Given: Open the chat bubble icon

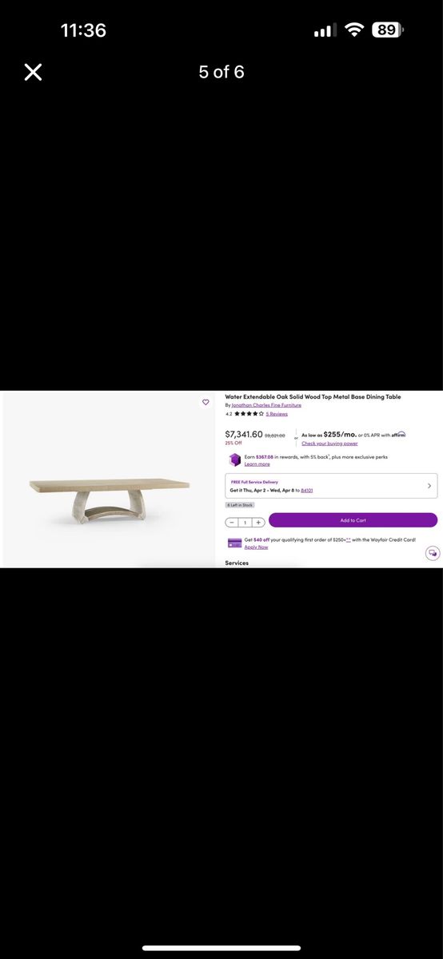Looking at the screenshot, I should (x=432, y=553).
